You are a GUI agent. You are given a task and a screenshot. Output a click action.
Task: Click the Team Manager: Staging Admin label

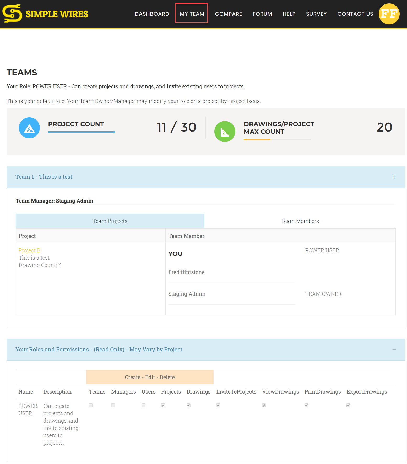point(55,201)
